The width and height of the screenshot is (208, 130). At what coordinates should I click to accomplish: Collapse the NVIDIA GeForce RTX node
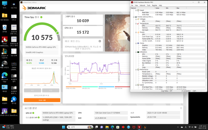pyautogui.click(x=134, y=17)
